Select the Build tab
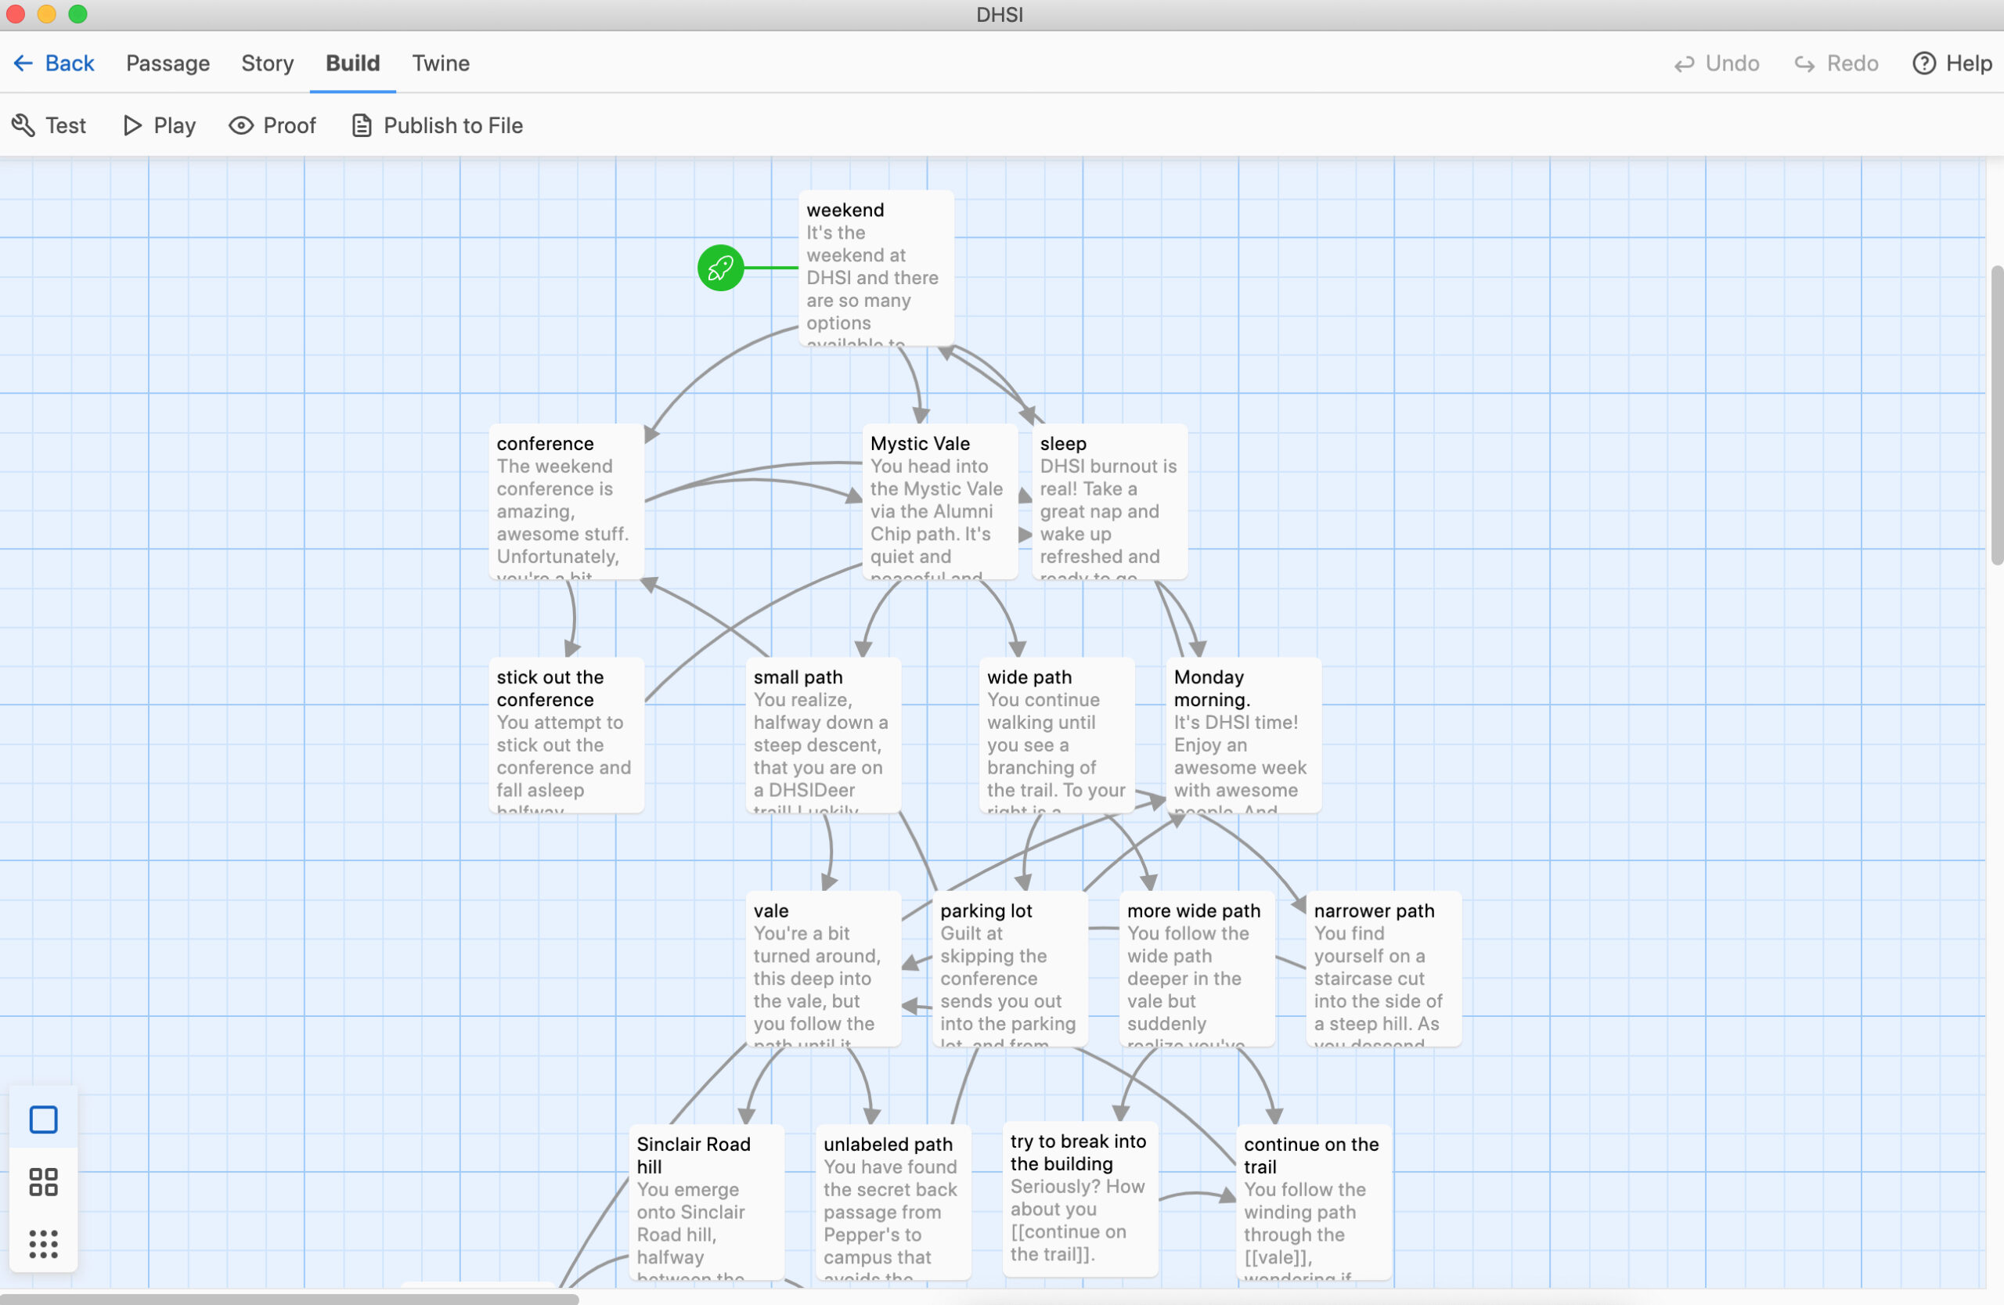Image resolution: width=2004 pixels, height=1305 pixels. click(x=353, y=63)
